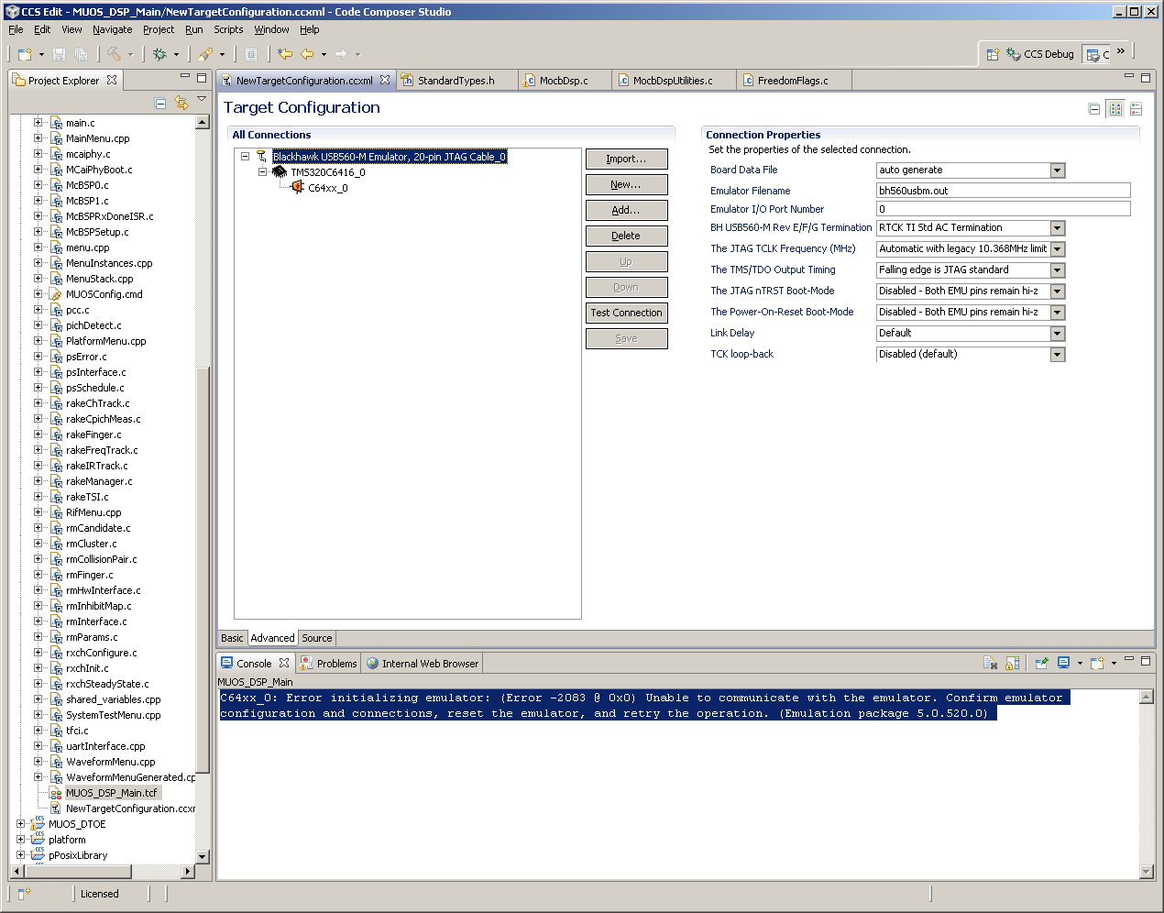
Task: Switch to the Basic configuration tab
Action: click(232, 638)
